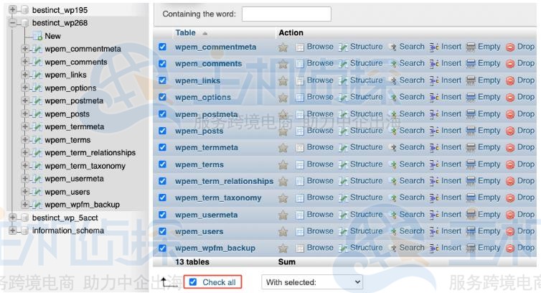
Task: Click the information_schema database icon
Action: click(x=25, y=231)
